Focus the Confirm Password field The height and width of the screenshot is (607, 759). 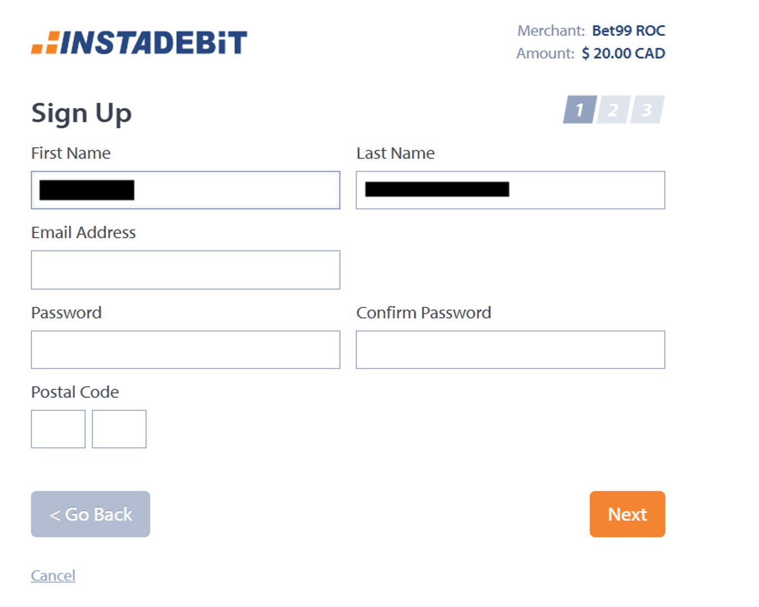(x=510, y=350)
